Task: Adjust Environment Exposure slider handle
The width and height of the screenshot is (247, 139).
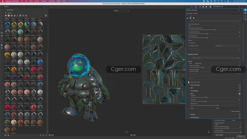Action: pos(215,30)
